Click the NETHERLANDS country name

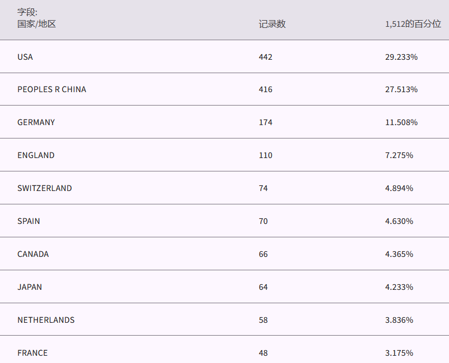[46, 320]
